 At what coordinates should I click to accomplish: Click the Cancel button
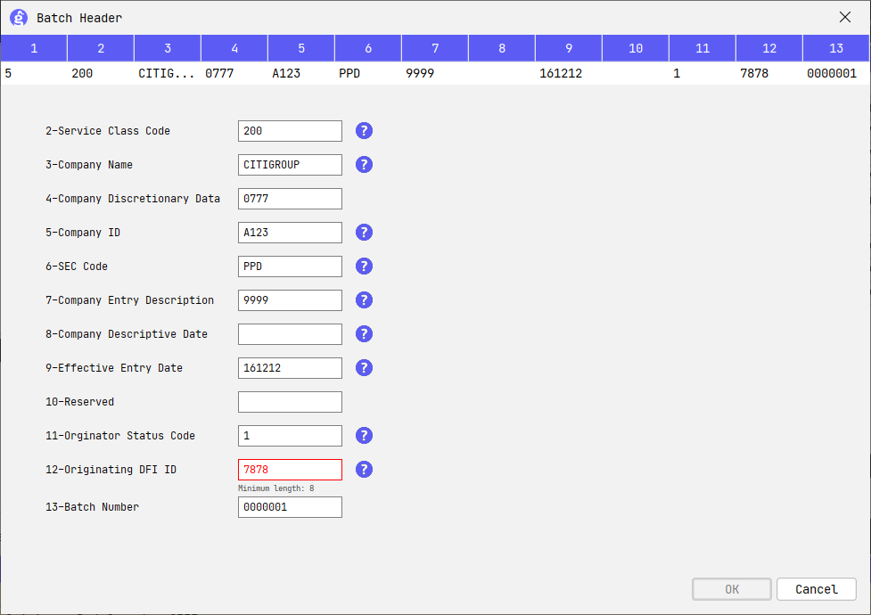[816, 589]
